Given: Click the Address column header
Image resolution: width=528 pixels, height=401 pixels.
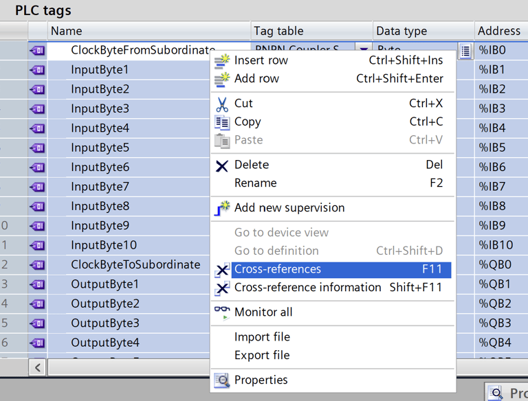Looking at the screenshot, I should point(499,31).
